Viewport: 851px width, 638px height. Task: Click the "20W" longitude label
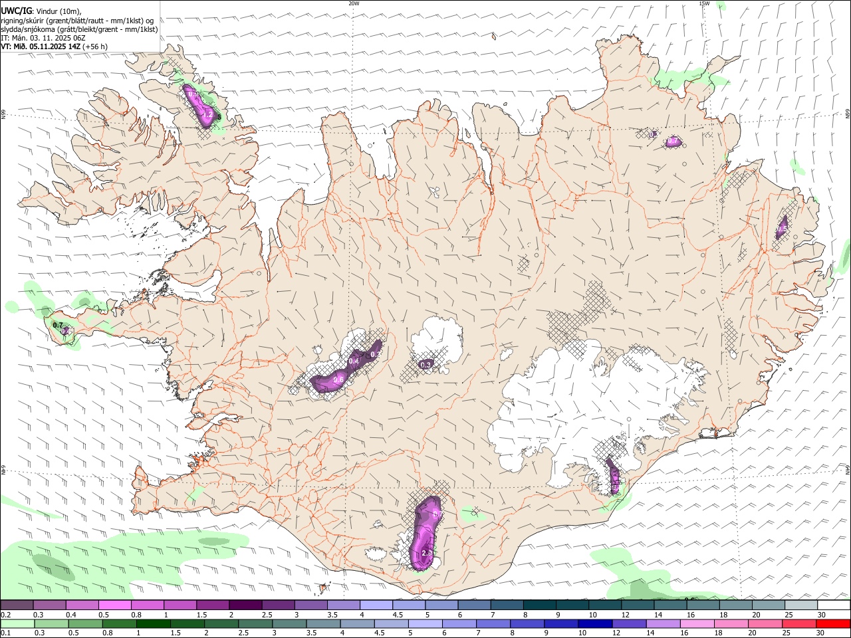click(354, 3)
